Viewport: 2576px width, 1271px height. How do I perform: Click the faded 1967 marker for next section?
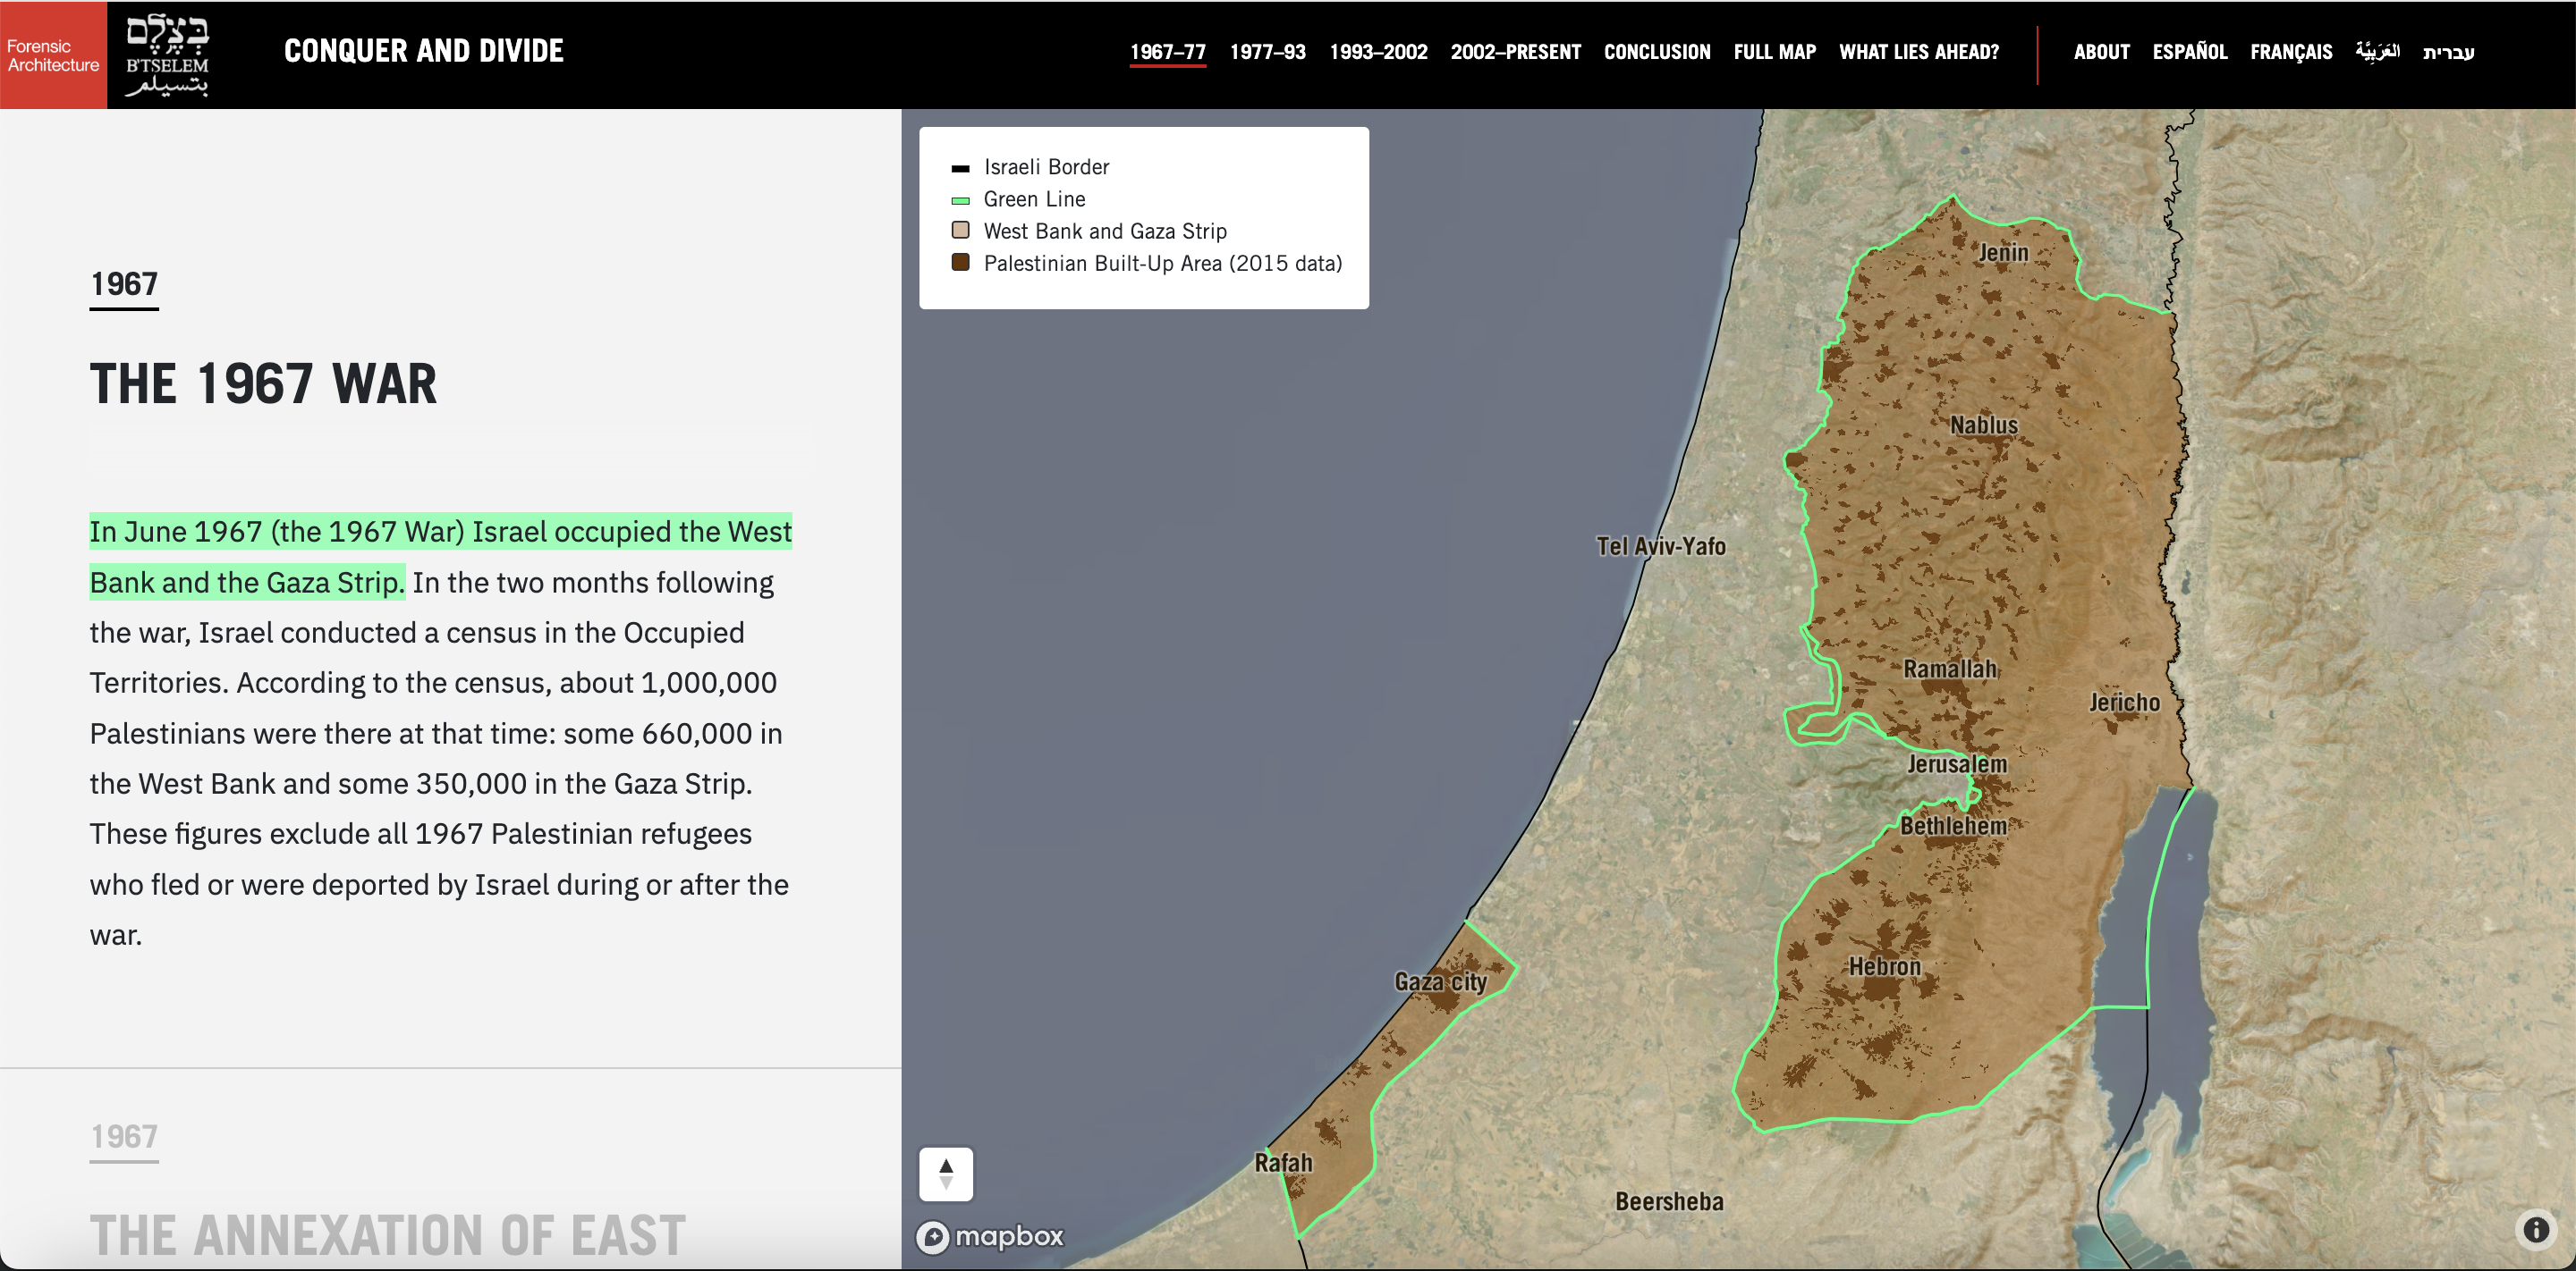[x=124, y=1137]
